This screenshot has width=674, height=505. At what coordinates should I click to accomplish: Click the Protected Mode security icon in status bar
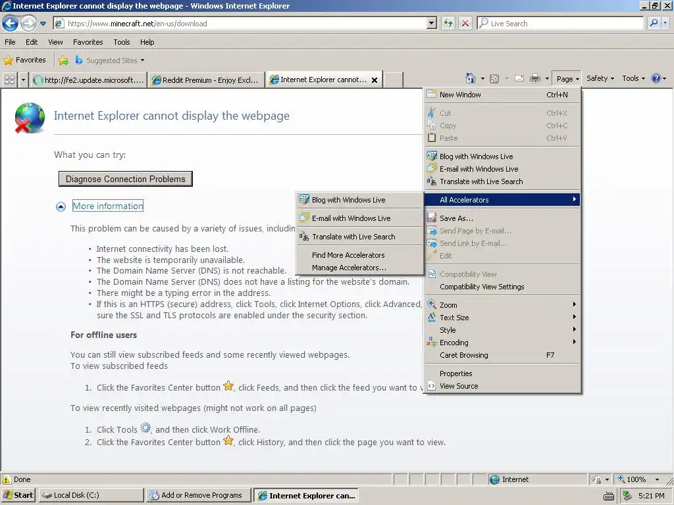[x=596, y=479]
